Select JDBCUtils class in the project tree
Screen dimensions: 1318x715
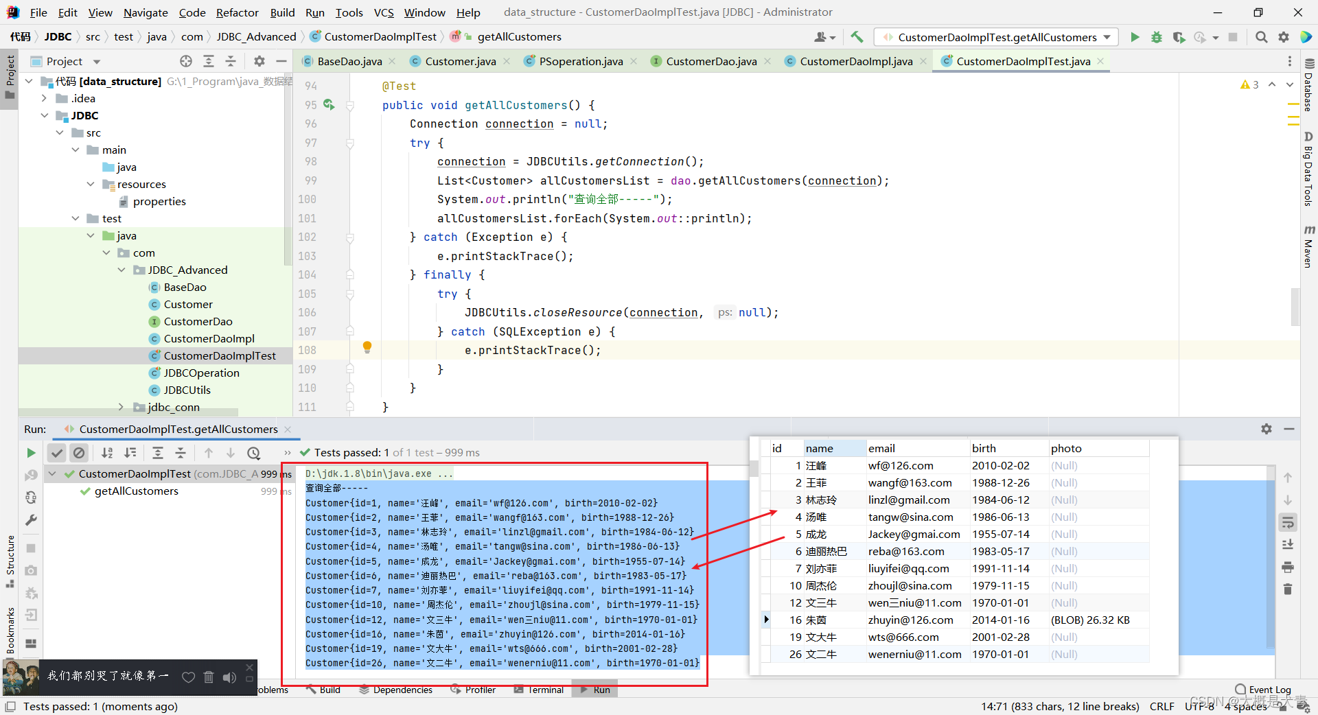coord(187,390)
